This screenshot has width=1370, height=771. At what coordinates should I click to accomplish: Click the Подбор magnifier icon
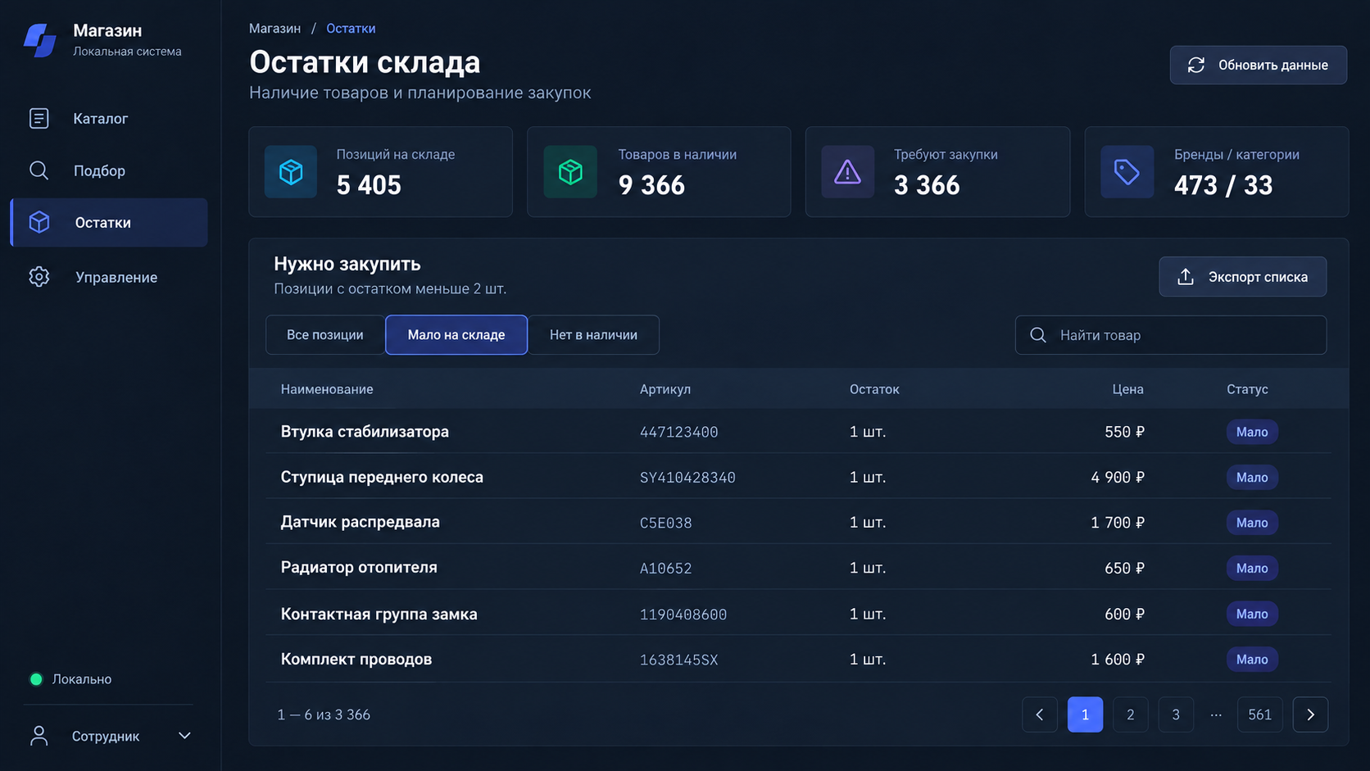(x=39, y=170)
